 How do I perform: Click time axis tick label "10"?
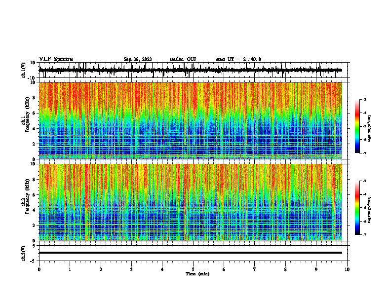pyautogui.click(x=347, y=269)
